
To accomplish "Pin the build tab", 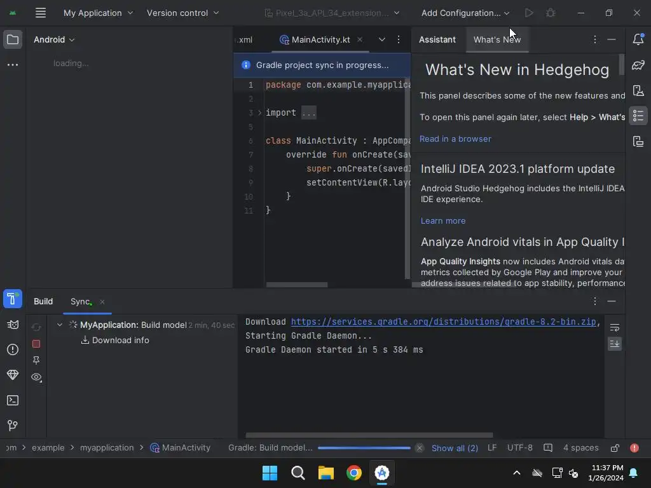I will 36,360.
